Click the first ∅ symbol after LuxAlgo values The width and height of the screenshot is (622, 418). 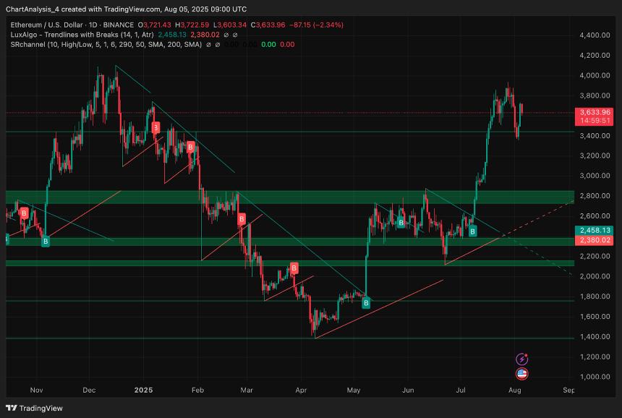pos(226,35)
